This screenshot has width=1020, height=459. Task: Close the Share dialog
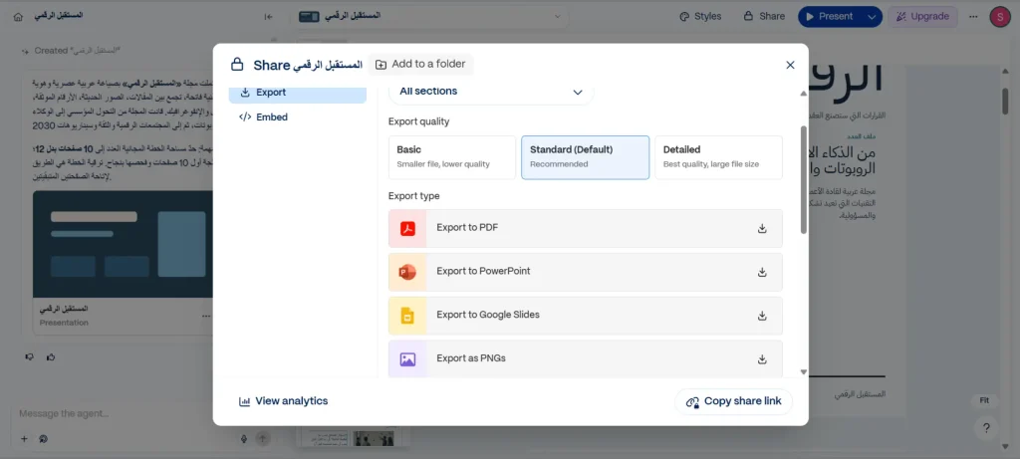[x=790, y=65]
